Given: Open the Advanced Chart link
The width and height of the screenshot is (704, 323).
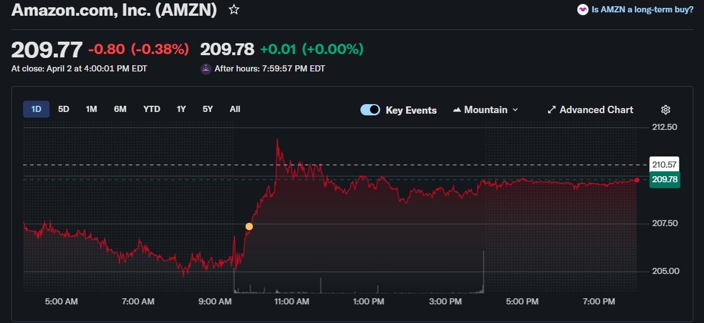Looking at the screenshot, I should coord(596,110).
